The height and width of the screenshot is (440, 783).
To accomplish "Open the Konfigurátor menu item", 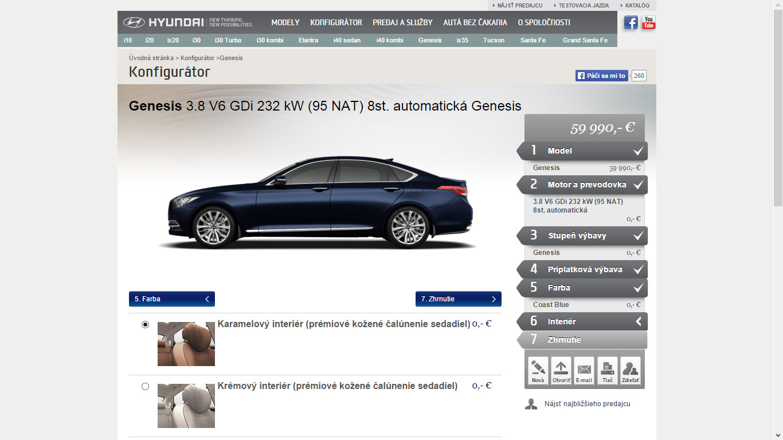I will [x=336, y=22].
